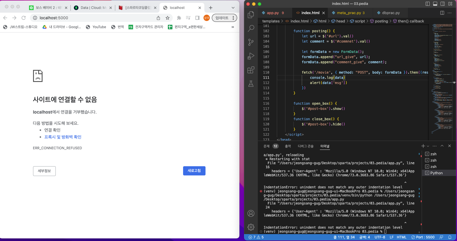Image resolution: width=457 pixels, height=241 pixels.
Task: Customize layout icon in title bar
Action: coord(450,4)
